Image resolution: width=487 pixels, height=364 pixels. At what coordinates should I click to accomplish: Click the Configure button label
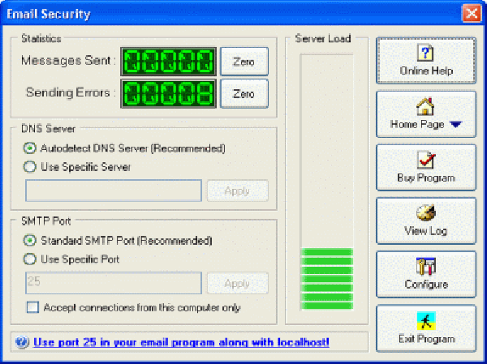pyautogui.click(x=426, y=285)
